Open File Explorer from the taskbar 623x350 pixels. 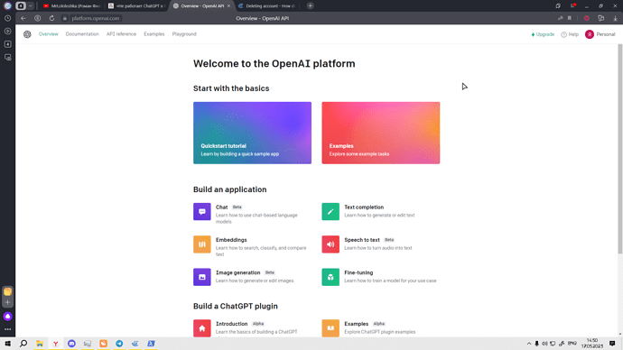pos(40,344)
